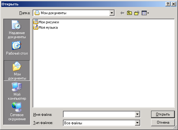
Task: Click the help question mark button
Action: coord(168,4)
